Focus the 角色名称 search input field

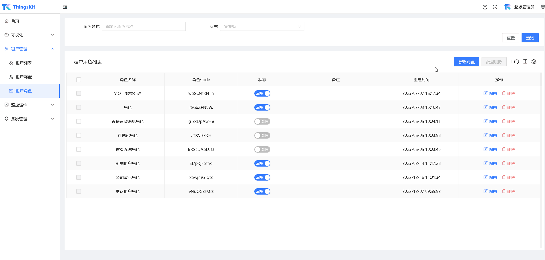pos(143,27)
